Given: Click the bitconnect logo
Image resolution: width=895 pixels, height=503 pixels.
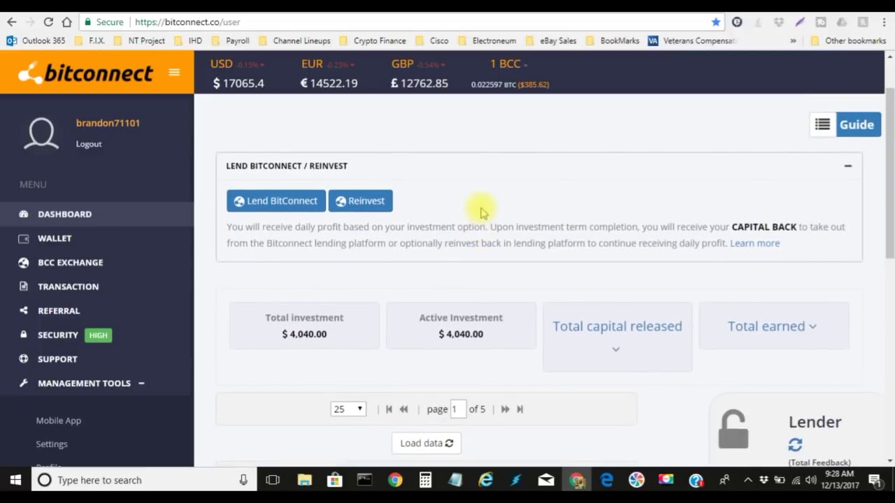Looking at the screenshot, I should 85,73.
